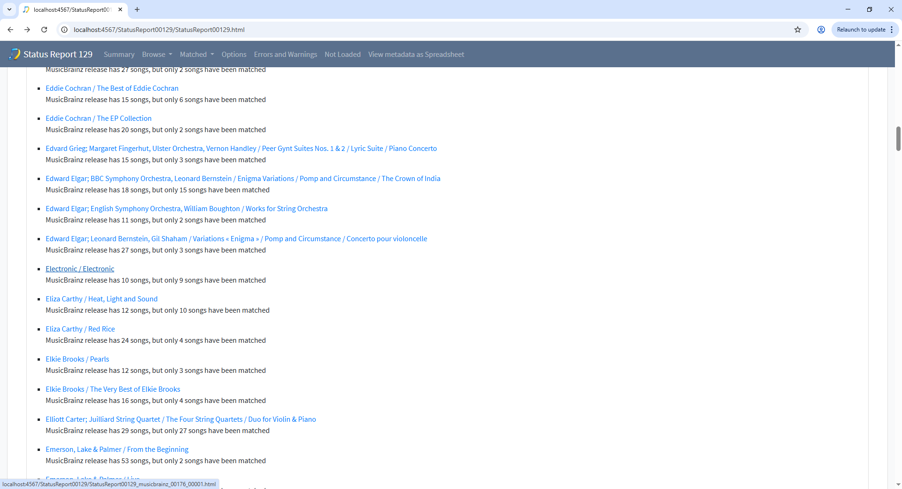Open the Chrome three-dot menu
This screenshot has height=489, width=902.
(892, 30)
